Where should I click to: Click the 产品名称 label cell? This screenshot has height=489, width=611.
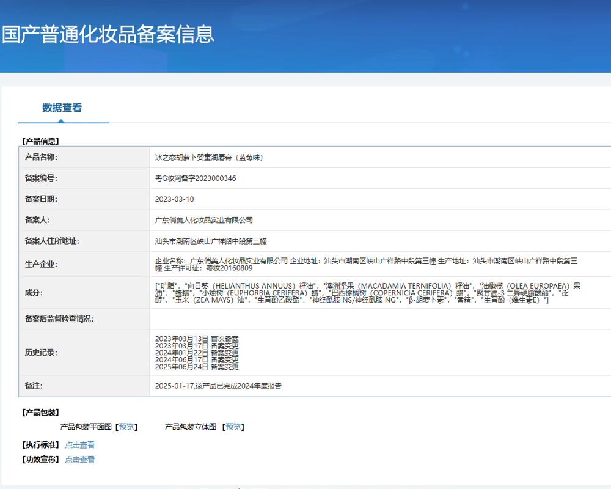pyautogui.click(x=41, y=158)
